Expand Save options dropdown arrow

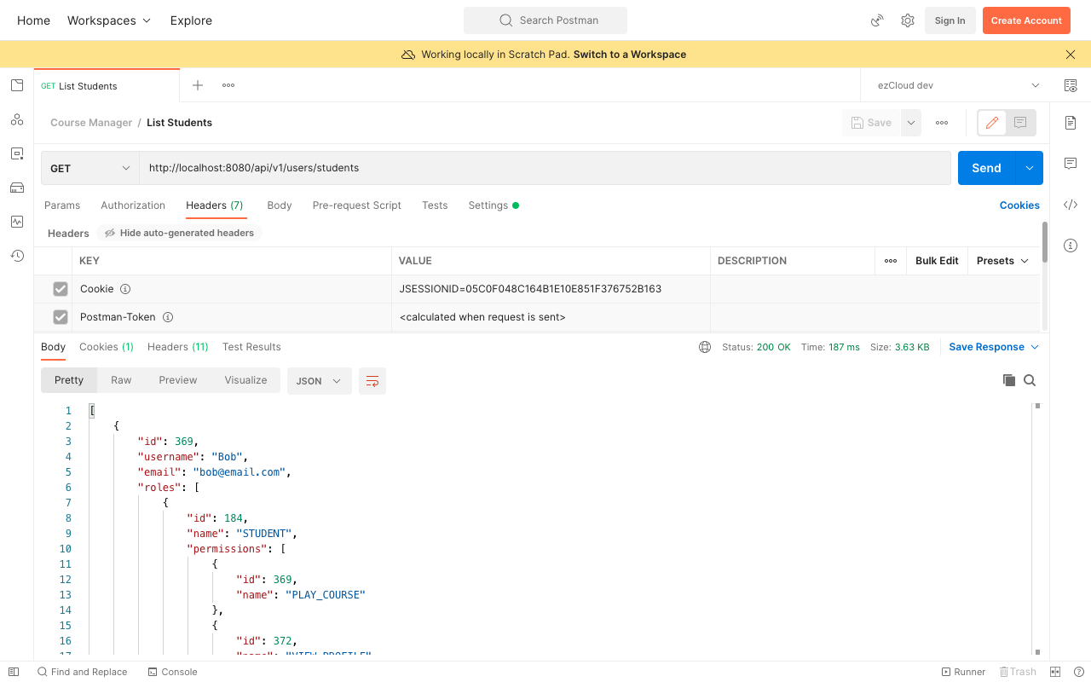[911, 123]
